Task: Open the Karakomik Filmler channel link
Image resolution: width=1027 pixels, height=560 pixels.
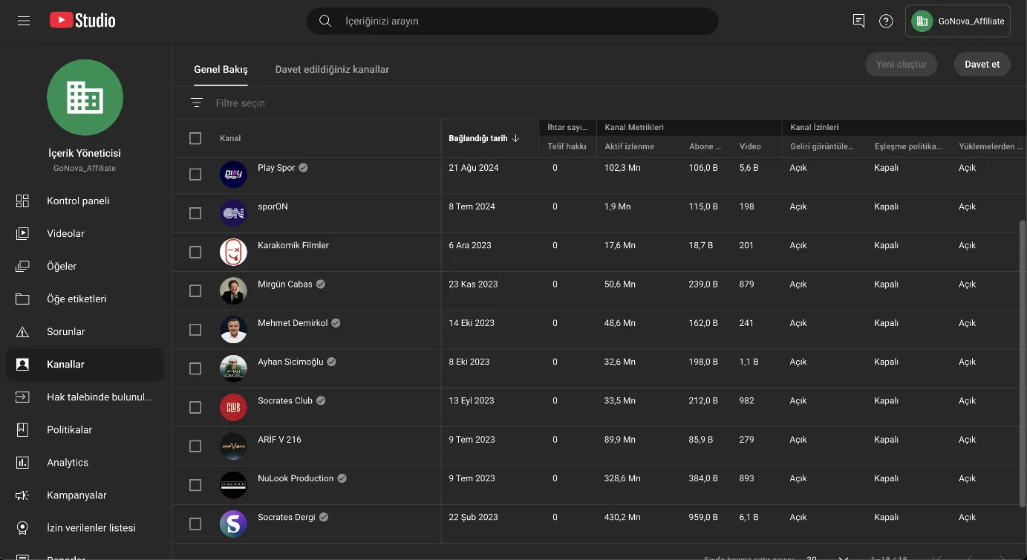Action: (293, 245)
